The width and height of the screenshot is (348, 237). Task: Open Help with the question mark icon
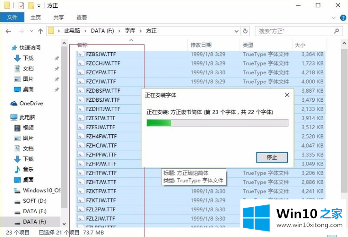[x=343, y=18]
